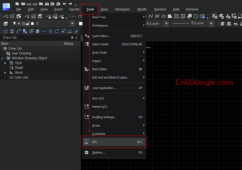
Task: Click the redo arrow in top toolbar
Action: 70,4
